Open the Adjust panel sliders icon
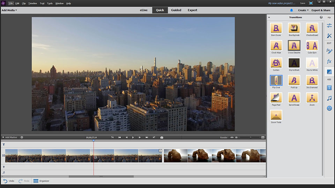Screen dimensions: 335x188 click(329, 26)
